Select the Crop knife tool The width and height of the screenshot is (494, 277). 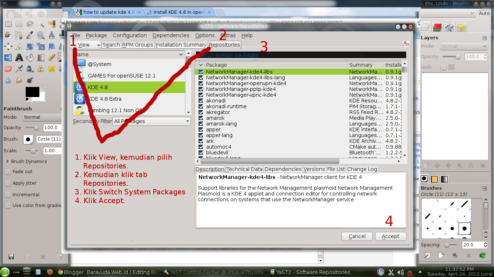[19, 47]
